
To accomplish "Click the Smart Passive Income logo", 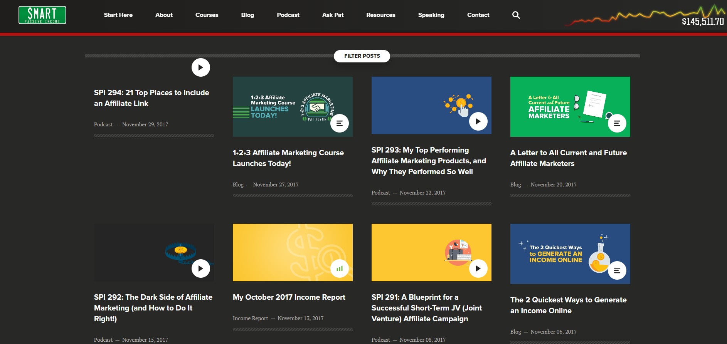I will tap(42, 15).
